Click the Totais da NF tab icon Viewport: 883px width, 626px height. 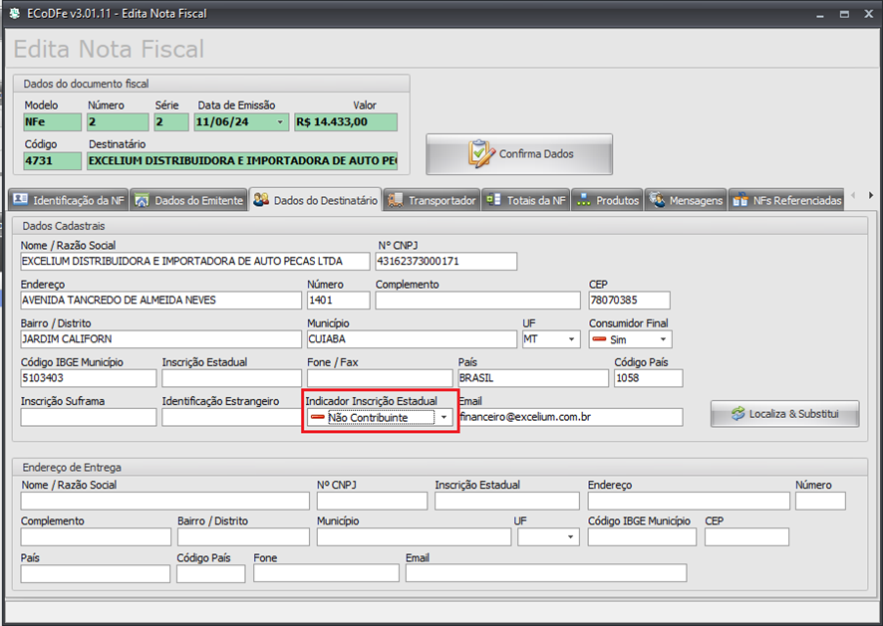[x=493, y=200]
